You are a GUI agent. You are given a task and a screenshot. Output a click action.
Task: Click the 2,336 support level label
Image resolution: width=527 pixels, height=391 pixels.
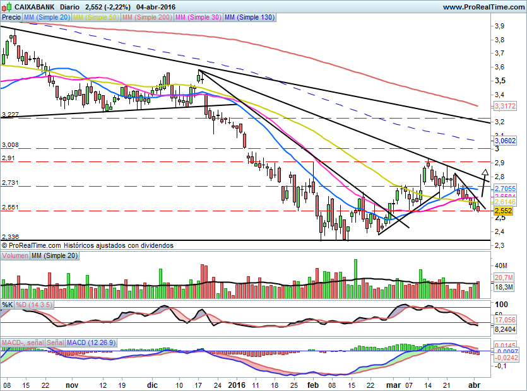10,237
